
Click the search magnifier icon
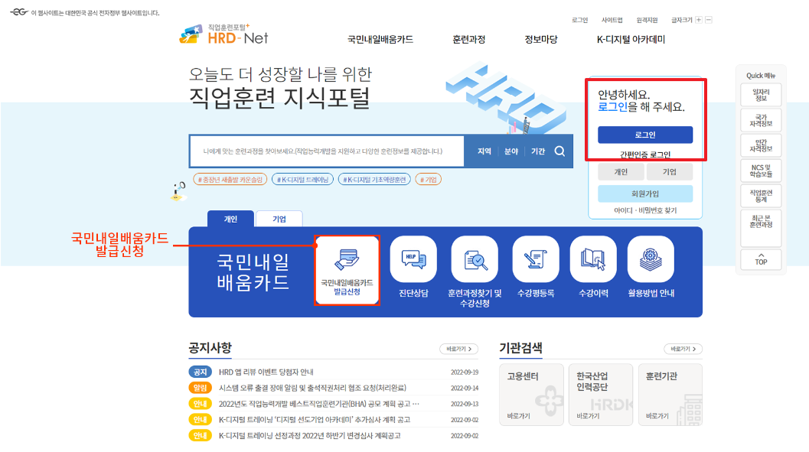coord(559,151)
